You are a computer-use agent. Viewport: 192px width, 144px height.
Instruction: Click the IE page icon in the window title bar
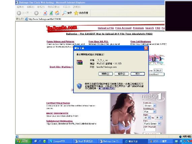(17, 2)
